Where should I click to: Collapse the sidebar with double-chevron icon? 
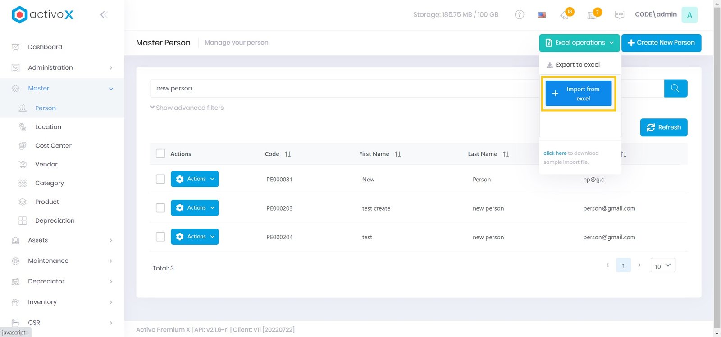coord(104,15)
